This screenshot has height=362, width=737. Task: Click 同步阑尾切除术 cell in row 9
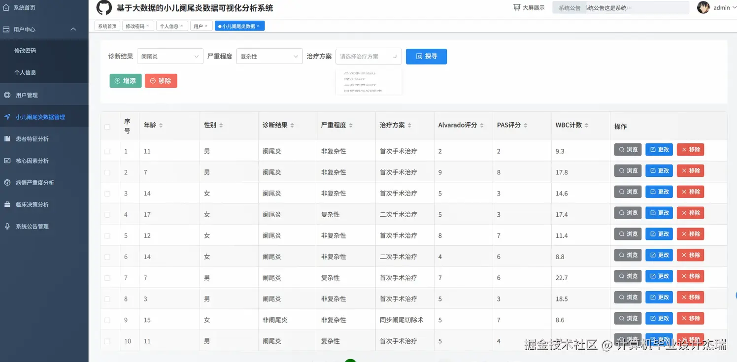402,320
